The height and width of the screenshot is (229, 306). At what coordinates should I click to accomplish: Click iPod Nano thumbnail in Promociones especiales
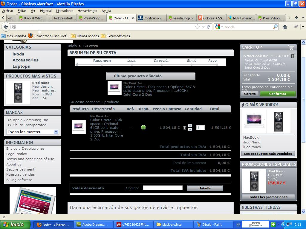(254, 181)
